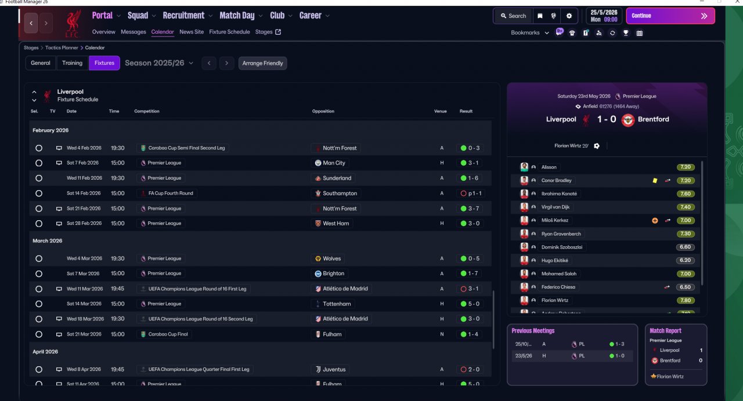Open the bookmark icon beside Search

(x=540, y=16)
